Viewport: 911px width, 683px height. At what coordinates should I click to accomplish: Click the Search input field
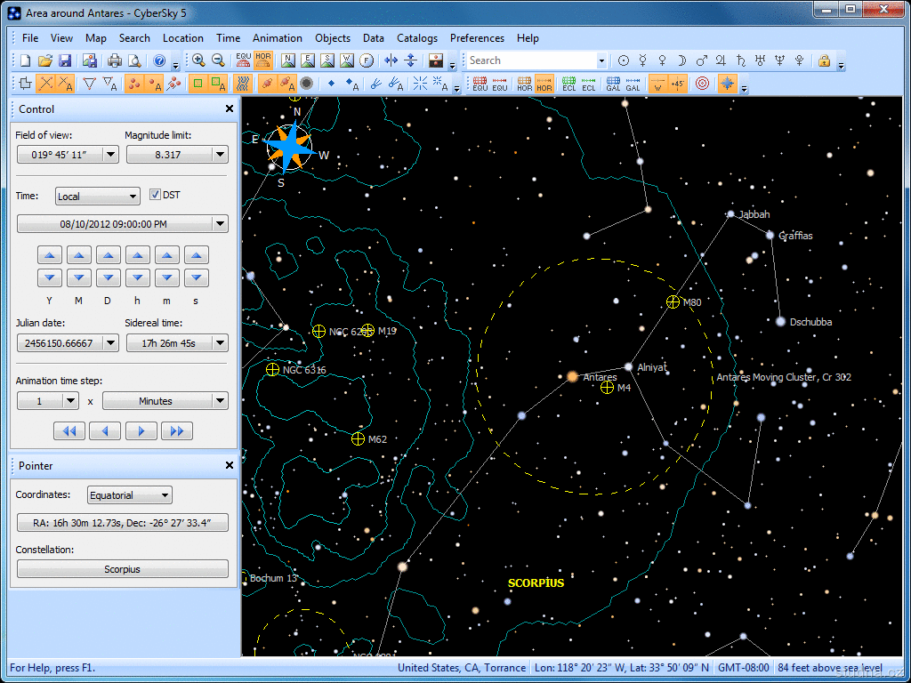531,60
